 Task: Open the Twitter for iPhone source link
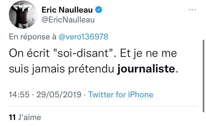pyautogui.click(x=121, y=95)
